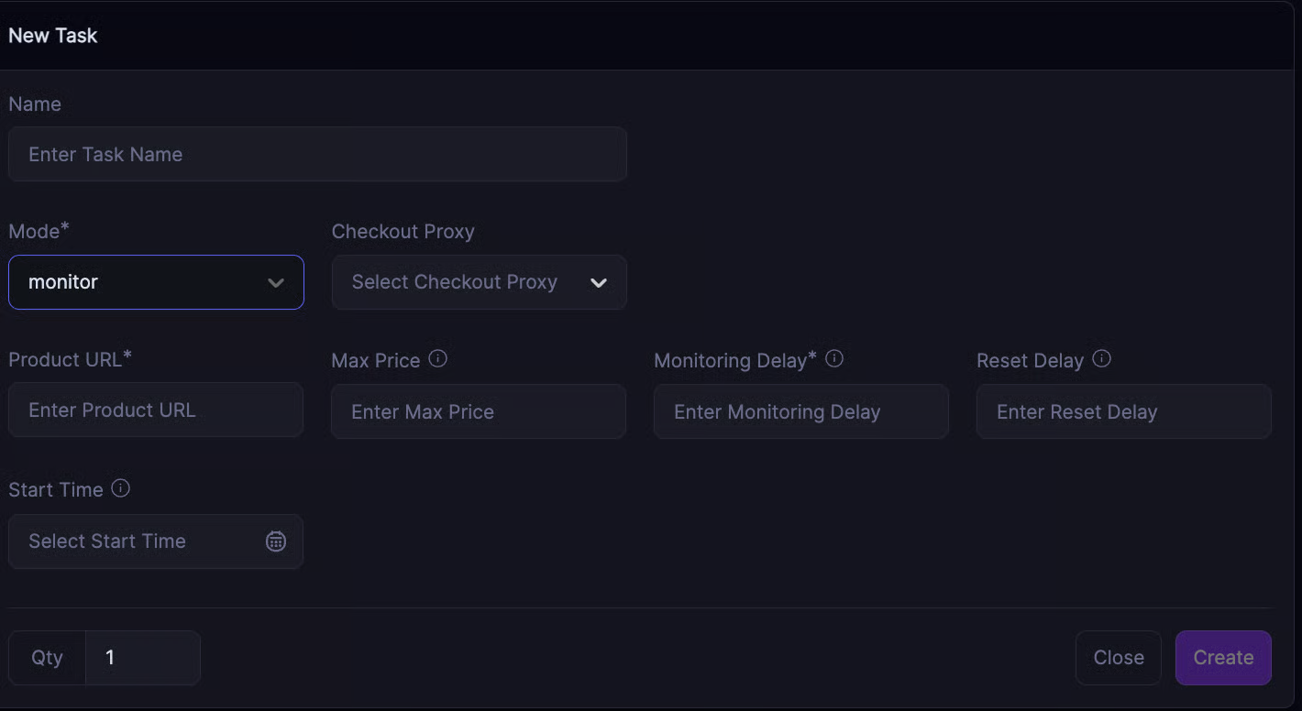The image size is (1302, 711).
Task: Open the calendar picker icon
Action: tap(275, 541)
